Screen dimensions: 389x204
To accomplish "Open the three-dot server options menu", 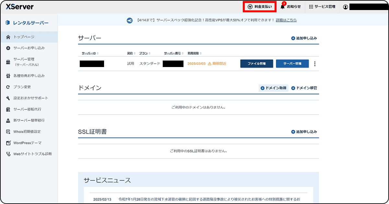I will pos(314,64).
